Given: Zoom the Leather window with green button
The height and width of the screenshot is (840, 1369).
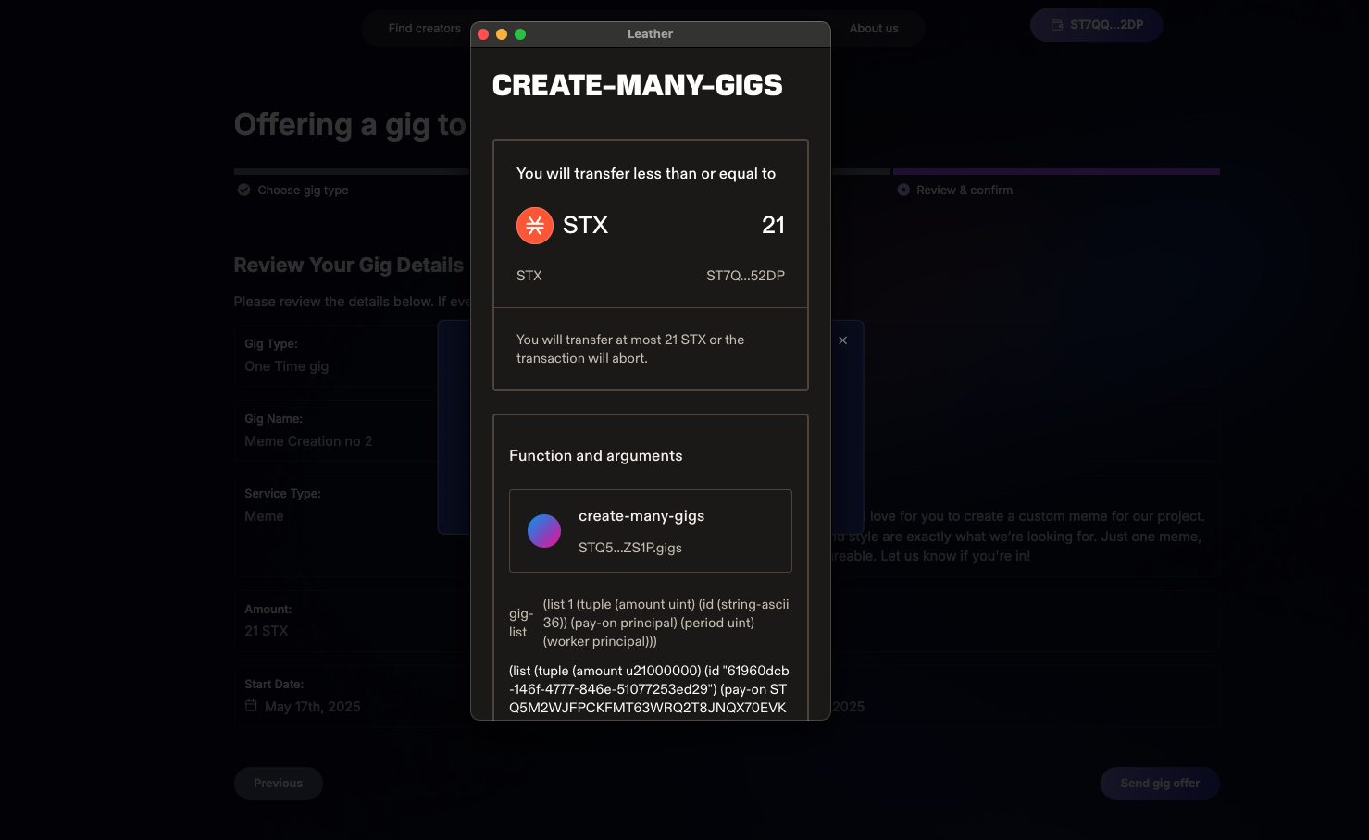Looking at the screenshot, I should (x=520, y=34).
